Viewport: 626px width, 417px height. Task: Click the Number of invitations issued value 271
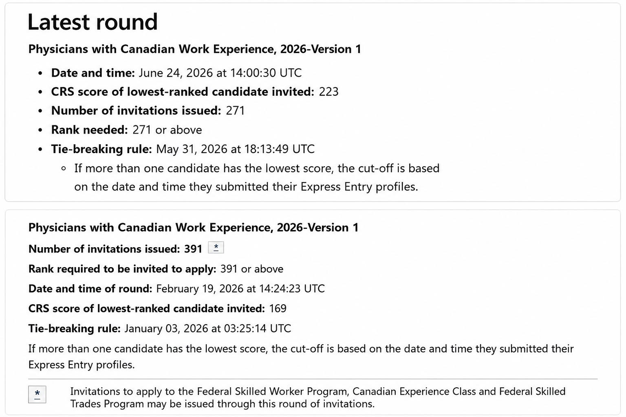point(235,111)
